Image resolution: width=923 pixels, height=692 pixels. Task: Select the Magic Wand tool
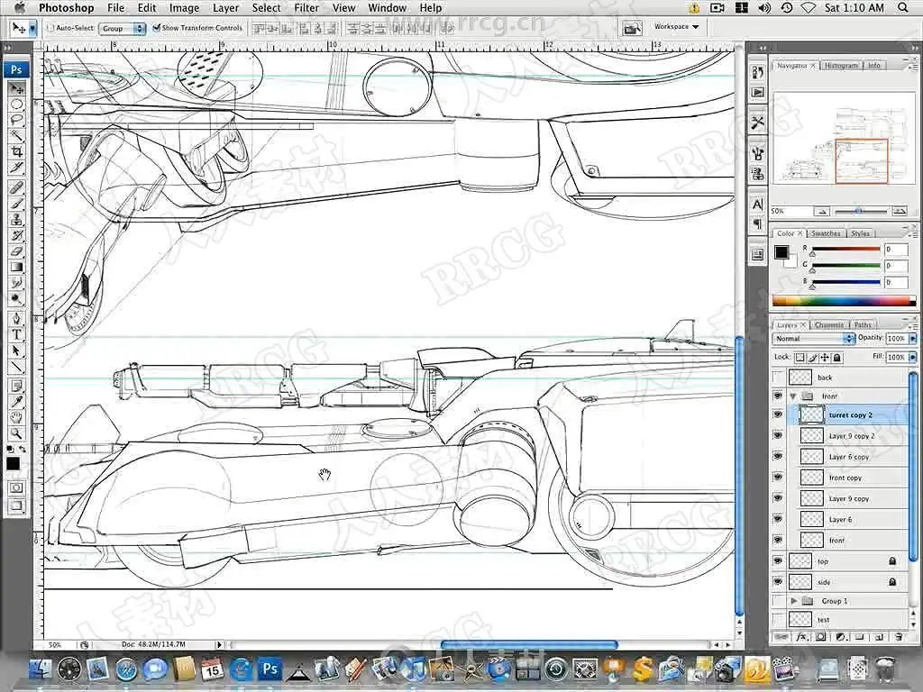click(16, 136)
